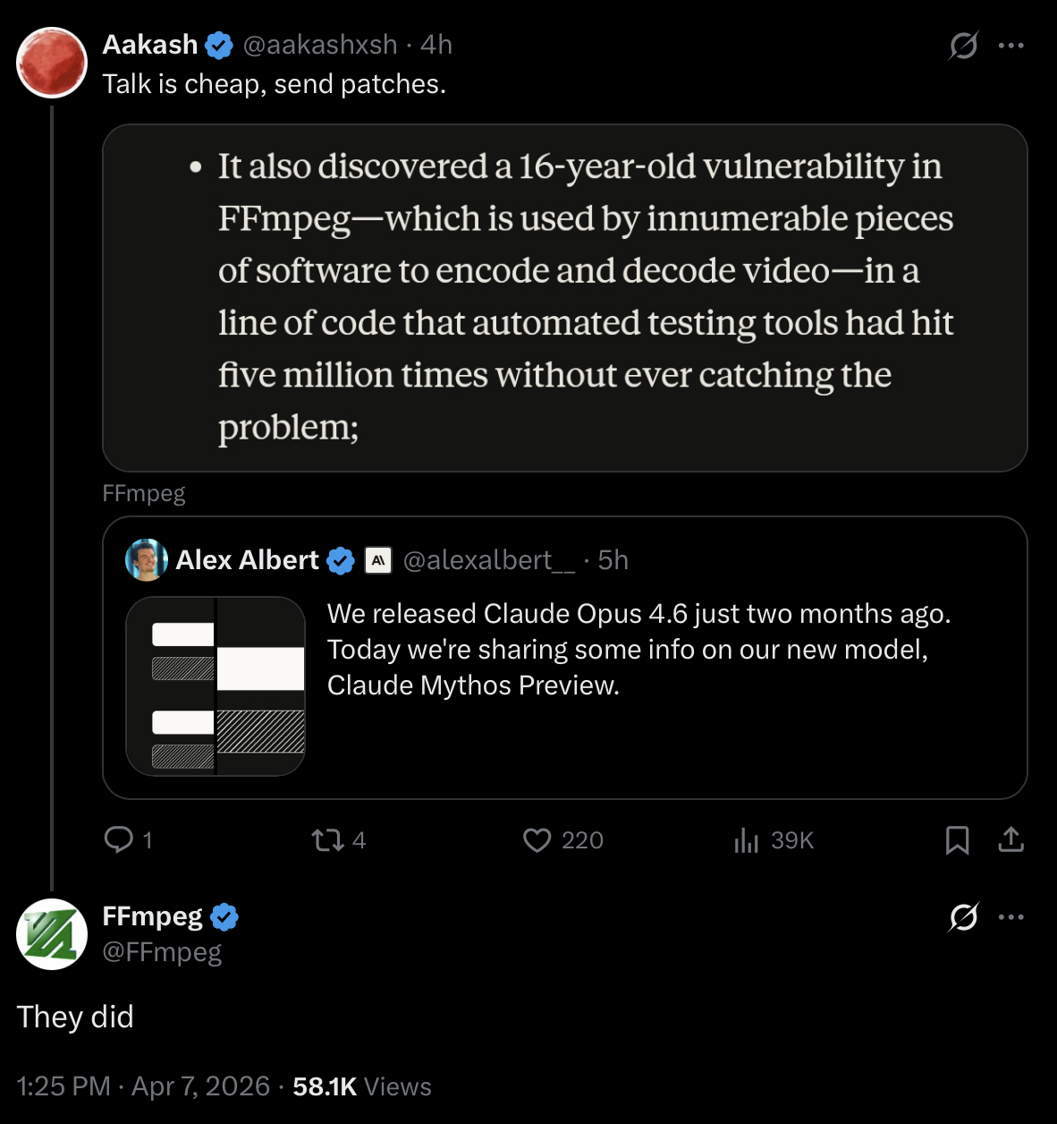Click the Grok icon on Aakash's tweet
Image resolution: width=1057 pixels, height=1124 pixels.
pyautogui.click(x=963, y=45)
